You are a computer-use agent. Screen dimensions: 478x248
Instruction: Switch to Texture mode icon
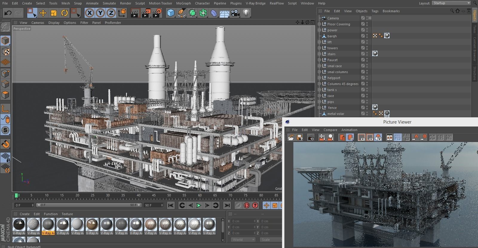coord(5,52)
